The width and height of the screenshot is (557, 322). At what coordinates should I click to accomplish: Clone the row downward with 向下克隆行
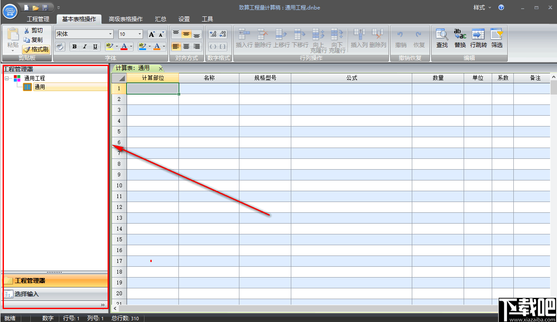337,41
